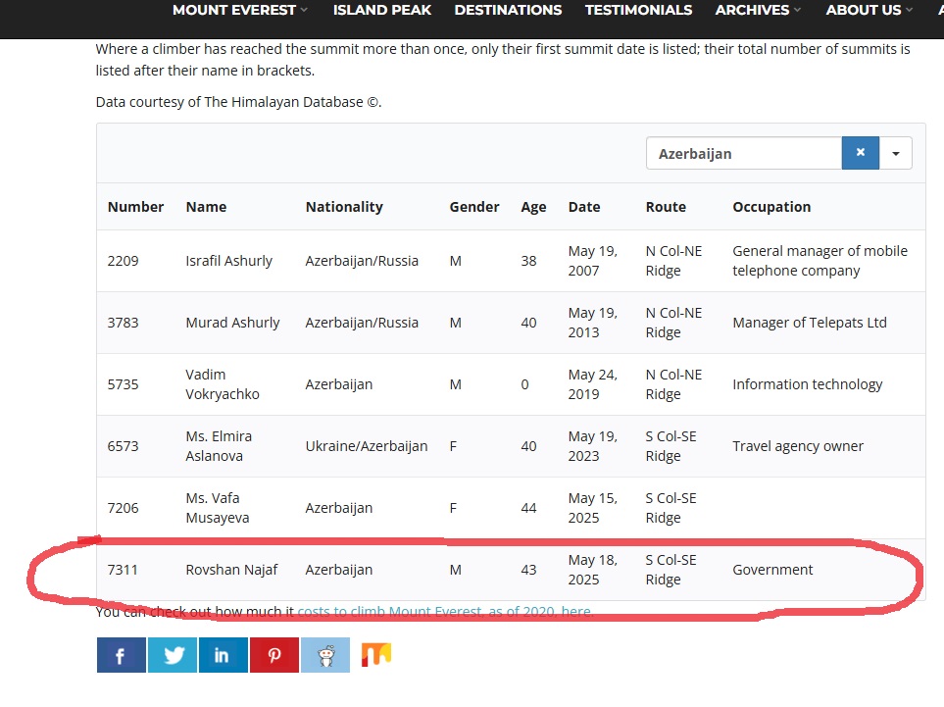Image resolution: width=944 pixels, height=707 pixels.
Task: Select the Manager of Telepats Ltd cell
Action: 809,323
